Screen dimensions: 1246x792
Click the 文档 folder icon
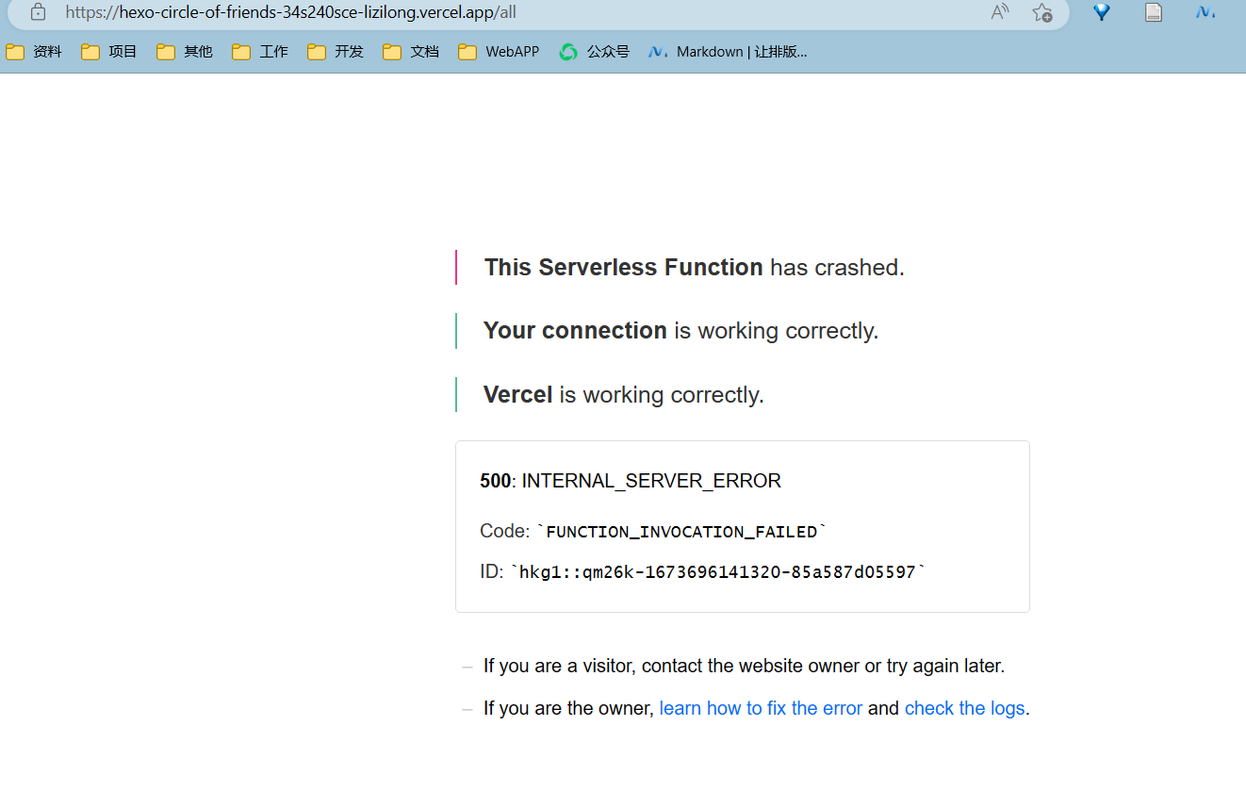tap(392, 51)
